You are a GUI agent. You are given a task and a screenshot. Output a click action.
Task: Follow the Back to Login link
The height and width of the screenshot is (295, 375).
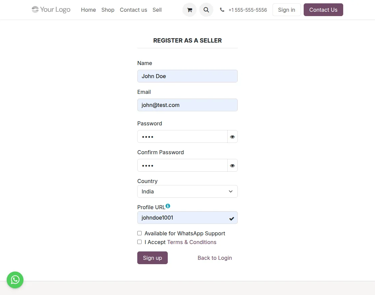[x=215, y=258]
